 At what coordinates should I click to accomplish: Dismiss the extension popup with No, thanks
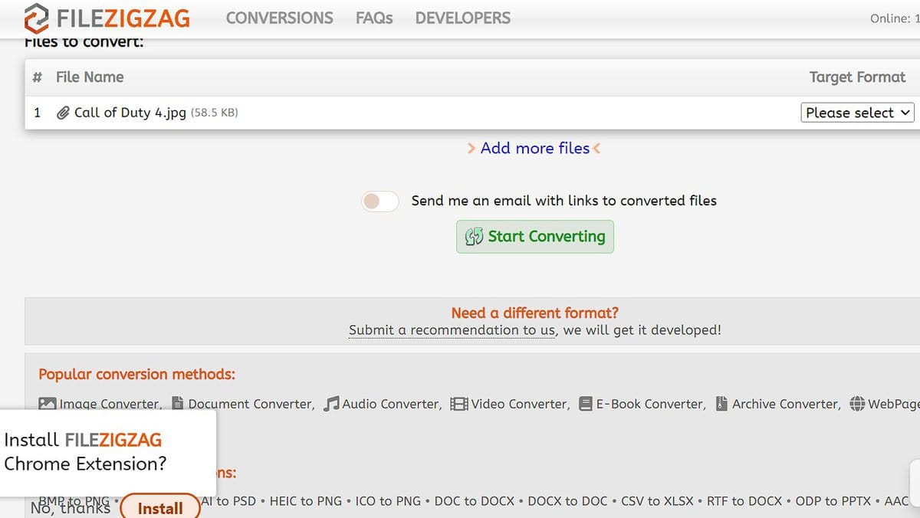(x=71, y=507)
